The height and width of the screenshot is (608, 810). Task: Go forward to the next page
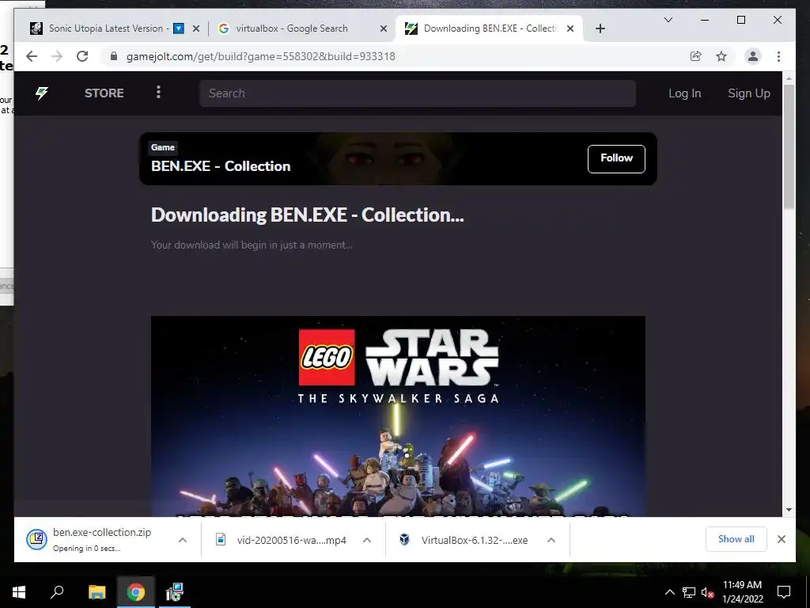(x=57, y=56)
